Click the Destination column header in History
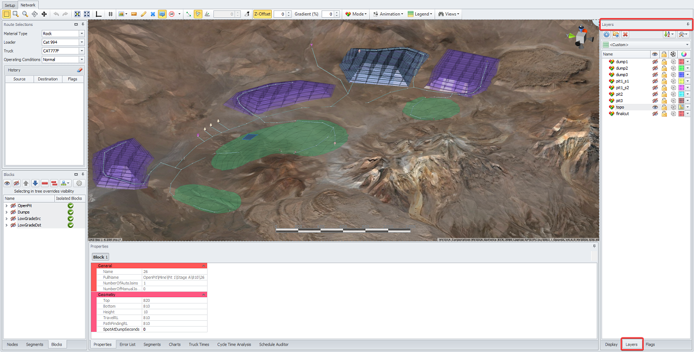694x352 pixels. pyautogui.click(x=47, y=79)
